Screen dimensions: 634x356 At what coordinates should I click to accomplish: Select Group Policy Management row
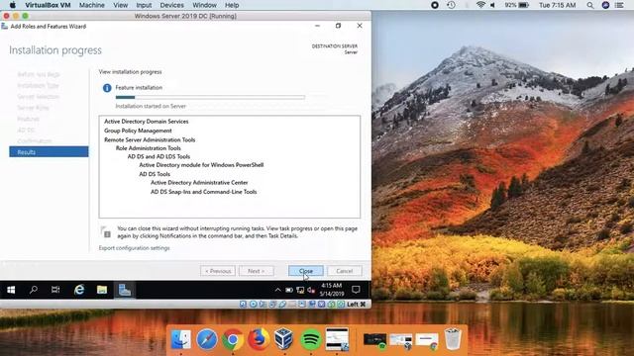click(138, 131)
